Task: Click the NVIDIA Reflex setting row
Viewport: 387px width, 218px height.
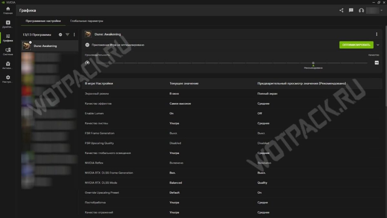Action: click(232, 163)
